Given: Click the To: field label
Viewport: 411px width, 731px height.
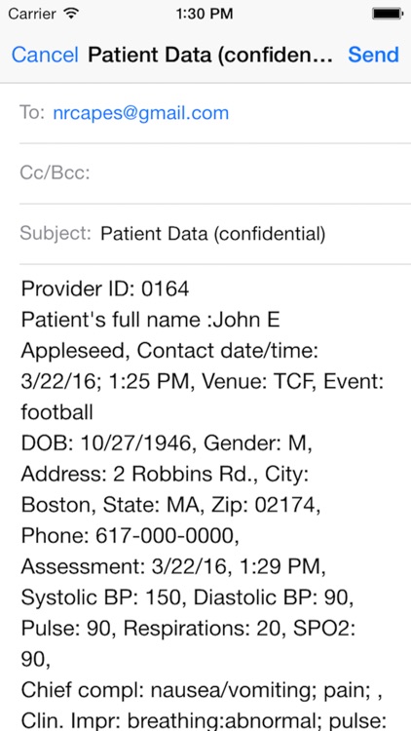Looking at the screenshot, I should [32, 112].
